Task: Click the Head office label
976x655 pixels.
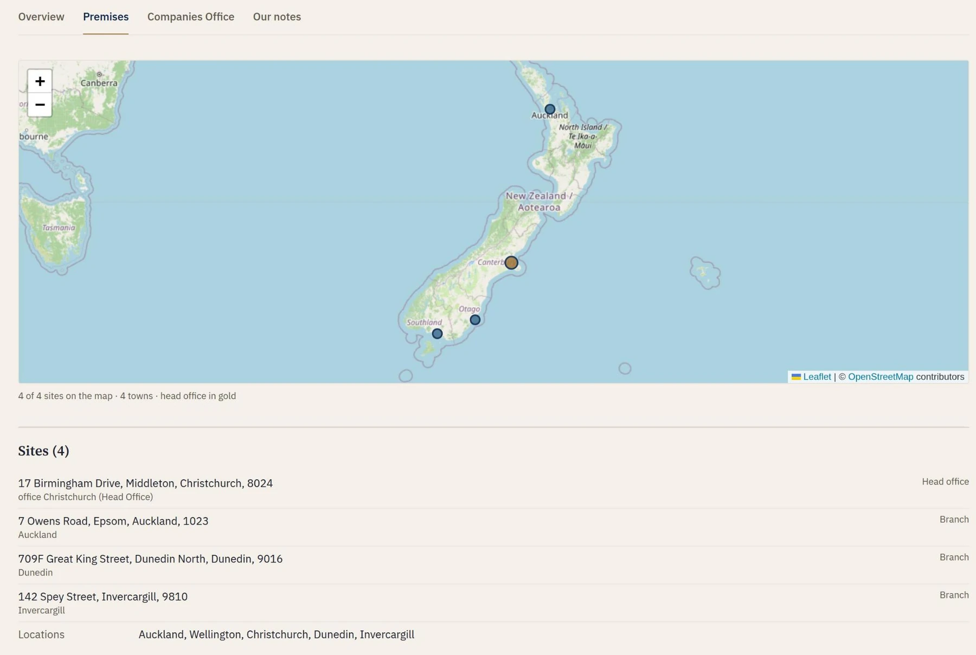Action: pos(945,482)
